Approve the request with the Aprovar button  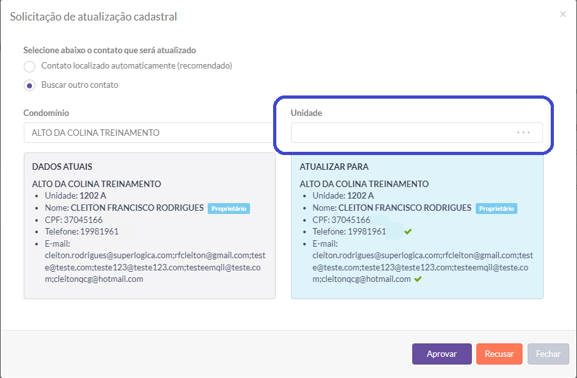(442, 354)
